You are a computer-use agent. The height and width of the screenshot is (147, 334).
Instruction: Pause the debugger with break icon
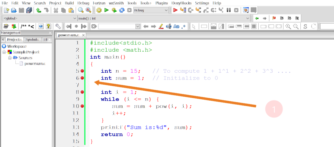click(229, 10)
